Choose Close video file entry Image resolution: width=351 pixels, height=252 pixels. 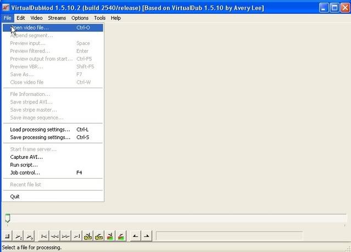pyautogui.click(x=53, y=82)
